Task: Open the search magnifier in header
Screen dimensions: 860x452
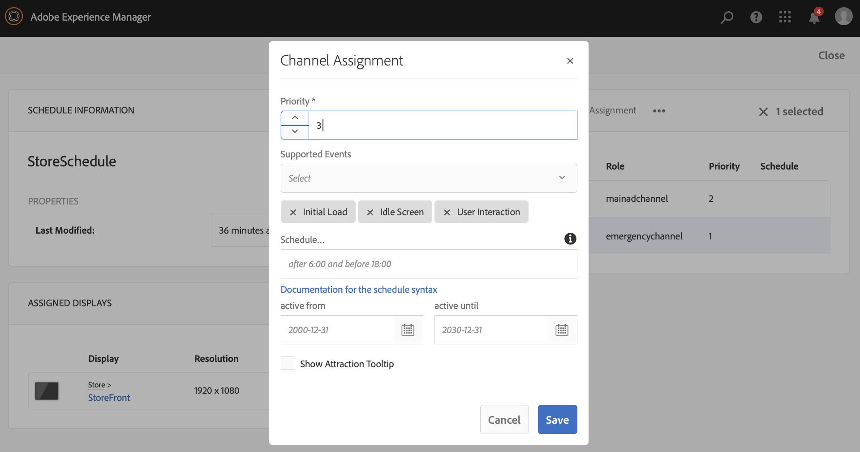Action: click(727, 17)
